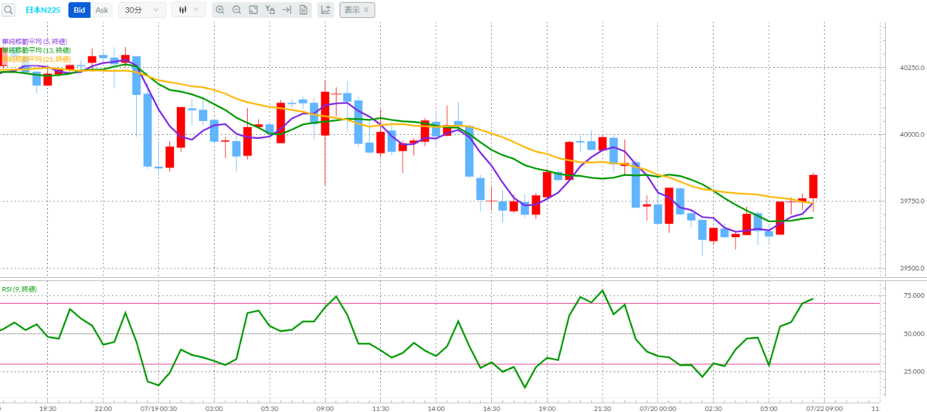Select the 単純移動平均 (5, 終値) label
927x412 pixels.
click(x=36, y=42)
